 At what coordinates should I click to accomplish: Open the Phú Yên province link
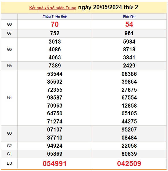[x=129, y=16]
